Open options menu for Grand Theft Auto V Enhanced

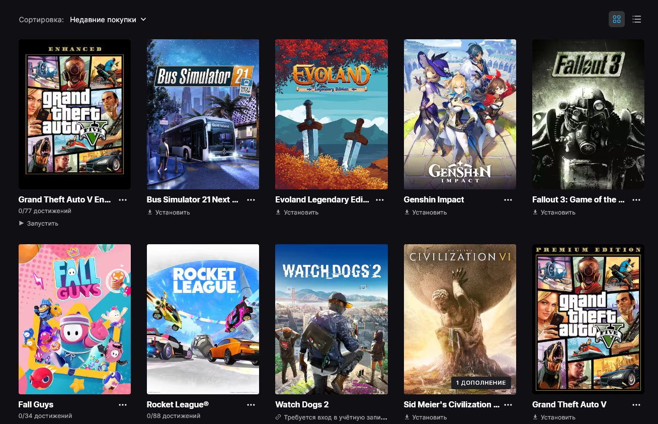[x=123, y=200]
